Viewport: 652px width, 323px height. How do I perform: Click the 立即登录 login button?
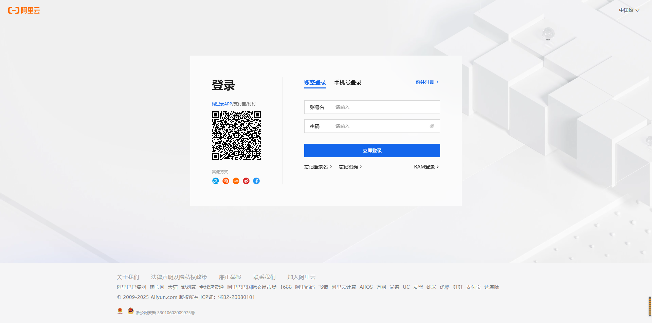point(372,150)
